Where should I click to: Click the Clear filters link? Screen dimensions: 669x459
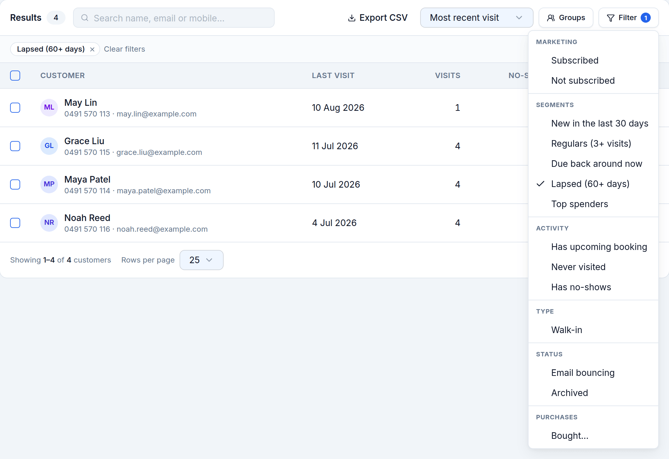[124, 49]
